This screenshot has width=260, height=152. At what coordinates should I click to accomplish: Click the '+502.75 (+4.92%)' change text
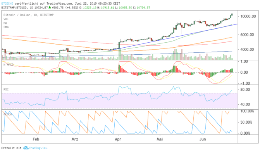(65, 8)
